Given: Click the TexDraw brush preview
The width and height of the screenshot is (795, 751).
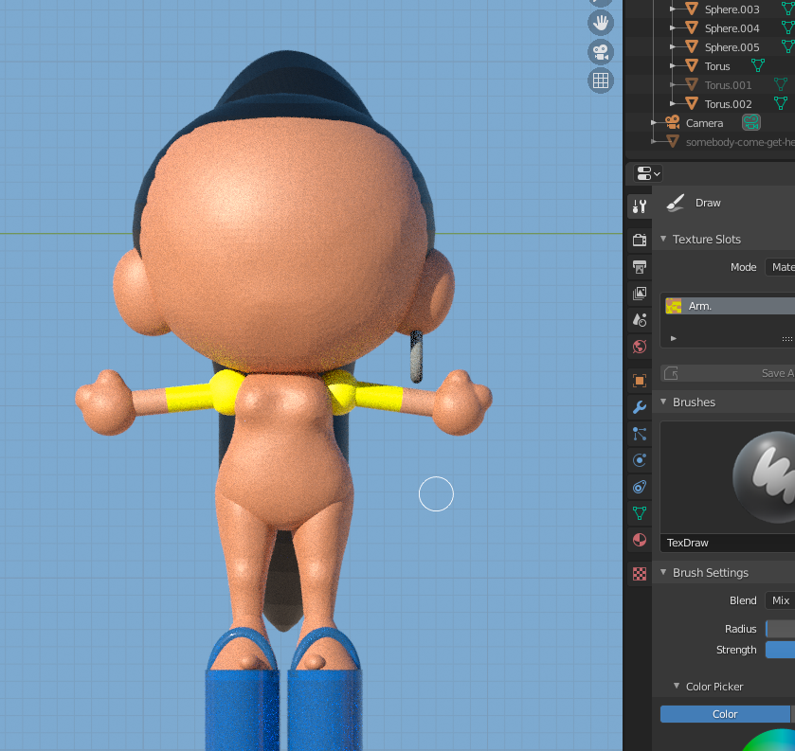Looking at the screenshot, I should click(x=728, y=478).
